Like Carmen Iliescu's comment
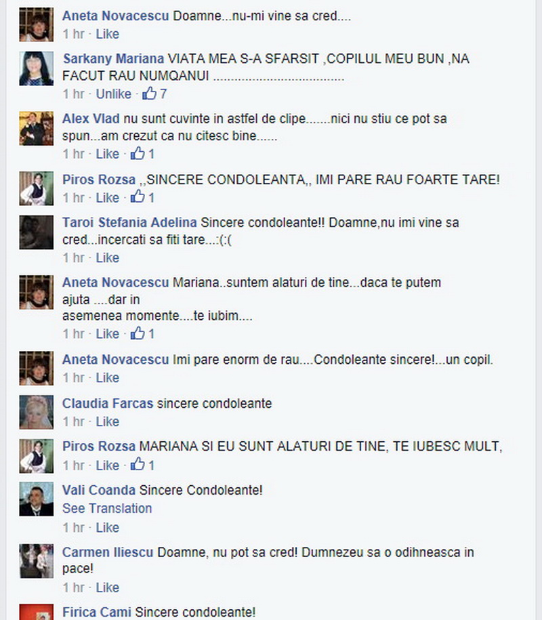Image resolution: width=542 pixels, height=620 pixels. pyautogui.click(x=108, y=587)
